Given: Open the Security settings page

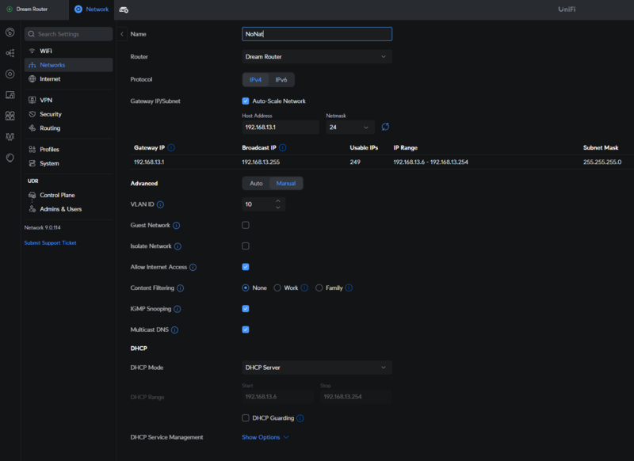Looking at the screenshot, I should point(68,114).
